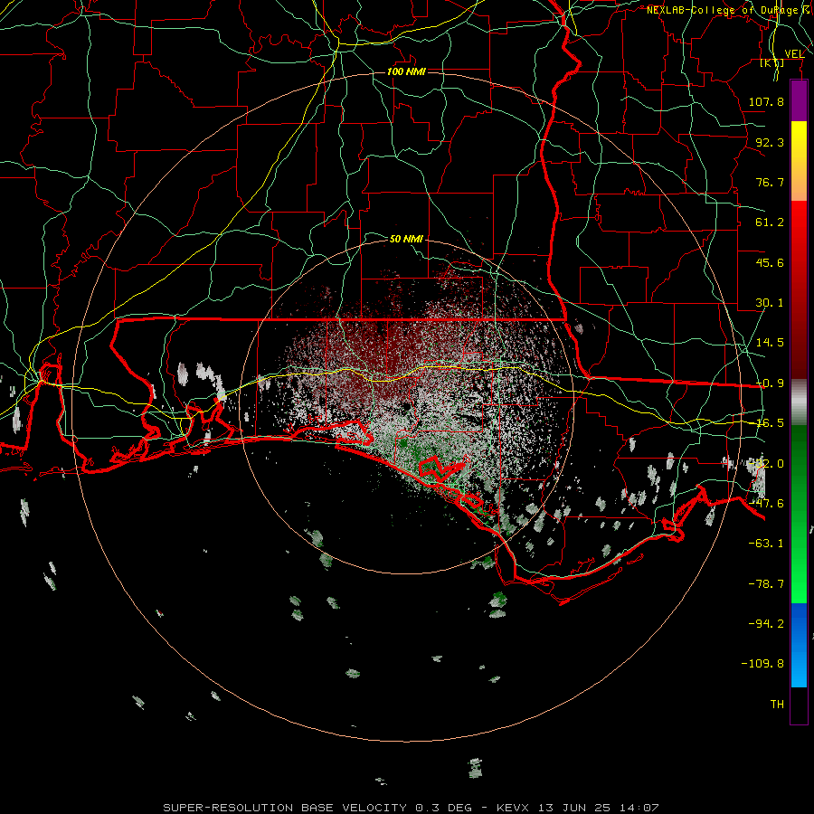The width and height of the screenshot is (814, 814).
Task: Pick the red segment of the color bar
Action: 799,289
